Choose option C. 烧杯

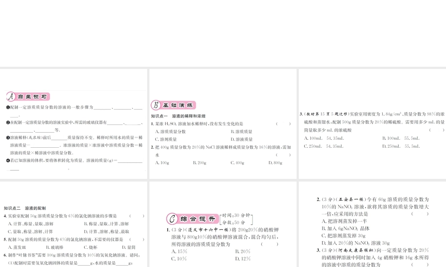(x=91, y=247)
